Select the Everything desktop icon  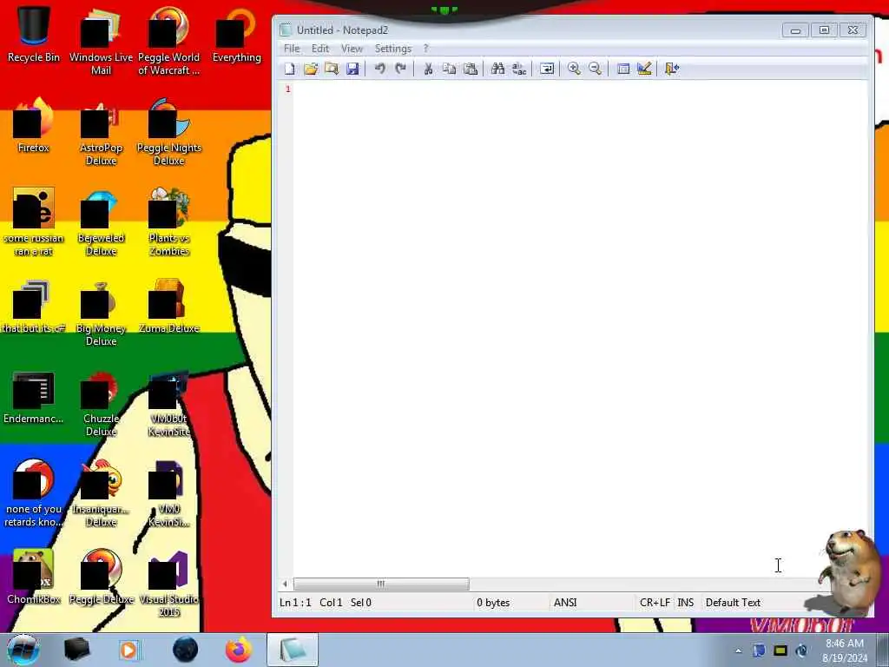point(236,34)
